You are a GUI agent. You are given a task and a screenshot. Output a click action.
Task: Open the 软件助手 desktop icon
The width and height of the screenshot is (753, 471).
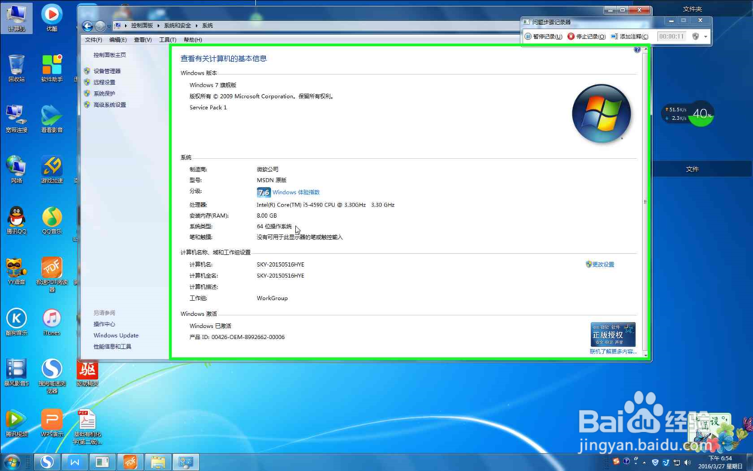point(51,69)
